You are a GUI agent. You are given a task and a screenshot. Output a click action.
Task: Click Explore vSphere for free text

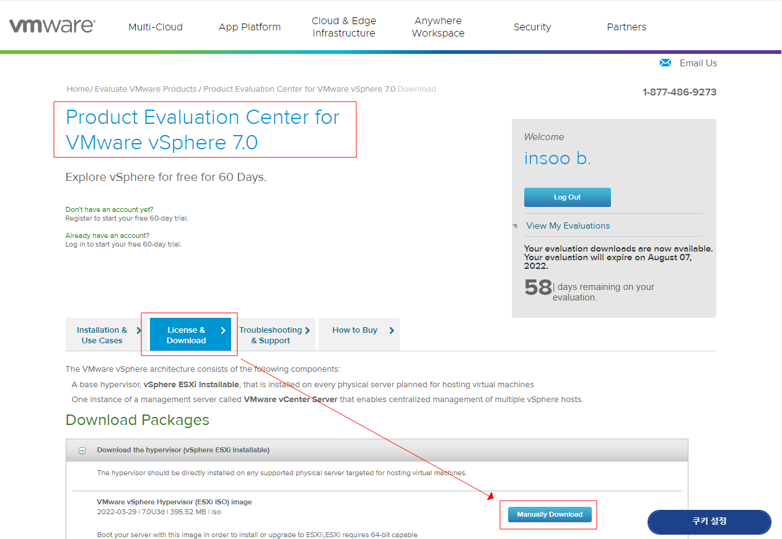[x=166, y=177]
